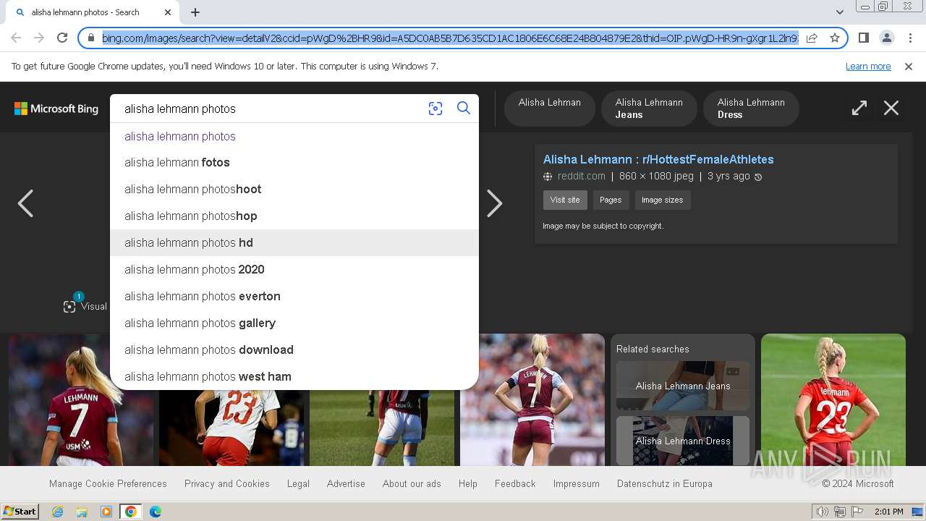Pick suggestion 'alisha lehmann photos west ham'
This screenshot has height=521, width=926.
click(294, 377)
